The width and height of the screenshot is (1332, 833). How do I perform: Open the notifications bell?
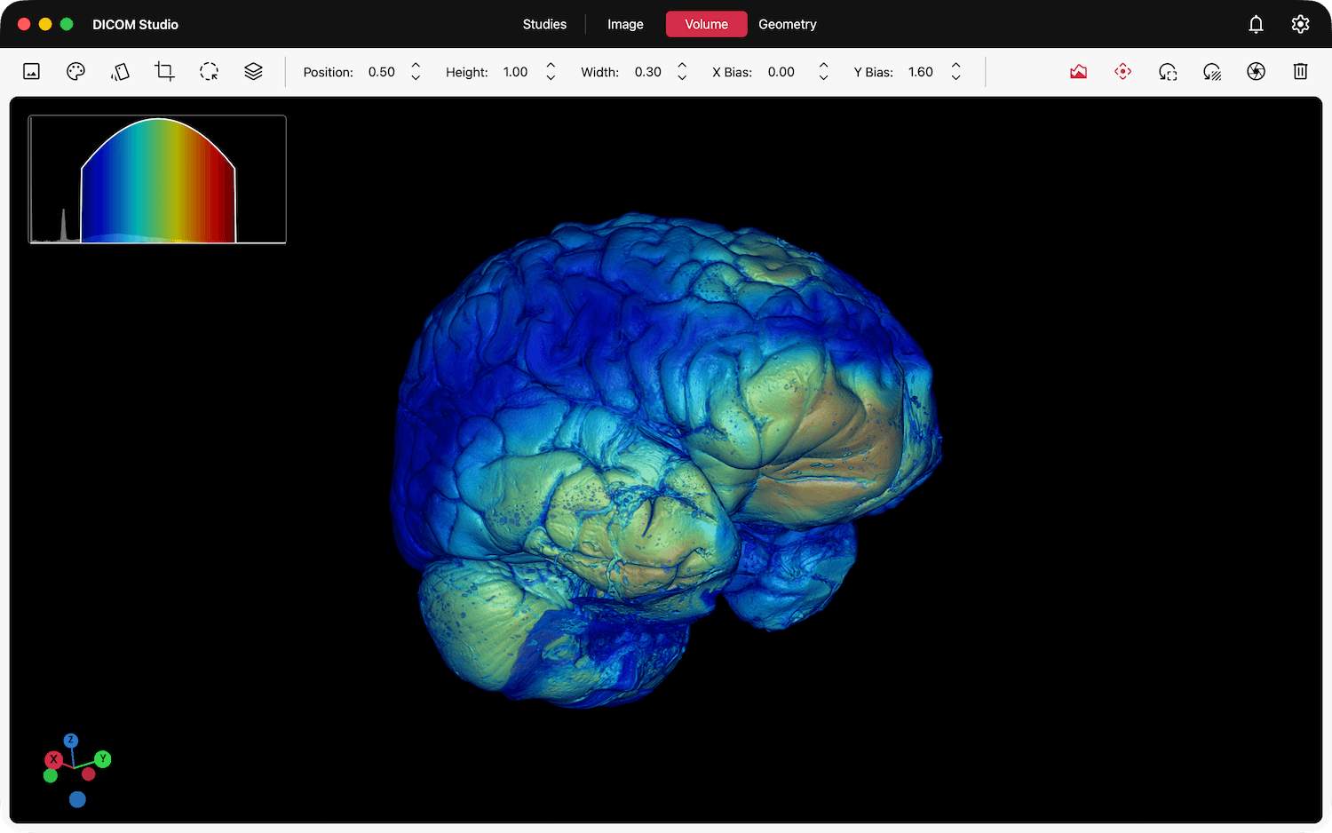(x=1256, y=25)
